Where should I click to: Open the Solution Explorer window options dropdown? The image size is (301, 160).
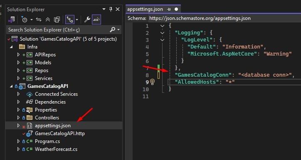(x=104, y=9)
